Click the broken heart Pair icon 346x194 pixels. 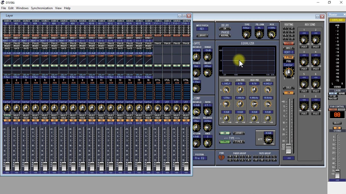coord(222,158)
